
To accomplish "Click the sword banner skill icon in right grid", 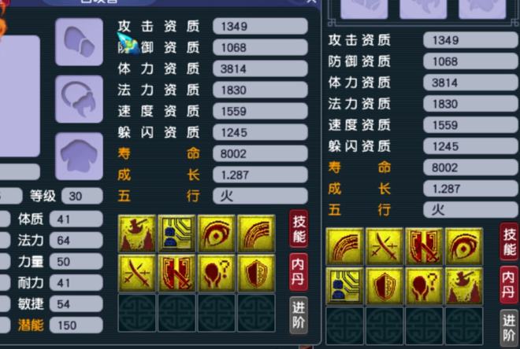I will pyautogui.click(x=424, y=247).
